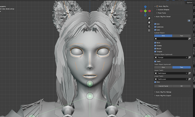Click the TeethUpper object field
This screenshot has width=195, height=117.
tap(171, 73)
